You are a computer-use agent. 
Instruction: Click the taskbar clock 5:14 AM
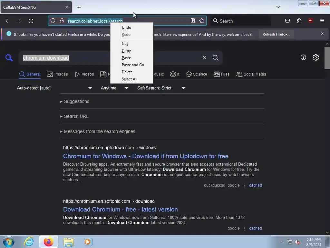314,242
